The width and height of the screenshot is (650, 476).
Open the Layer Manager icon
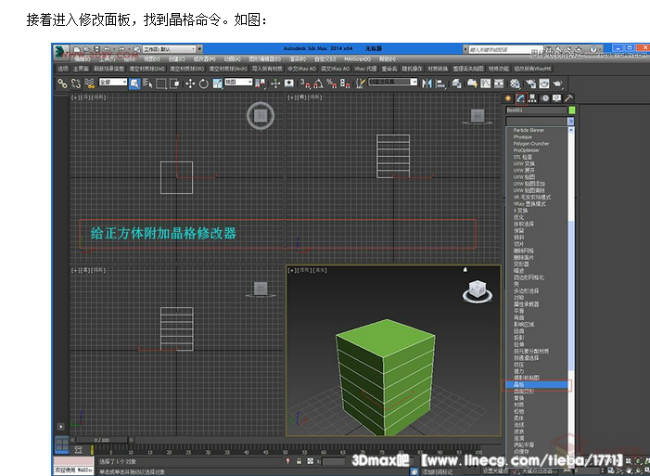click(x=456, y=84)
